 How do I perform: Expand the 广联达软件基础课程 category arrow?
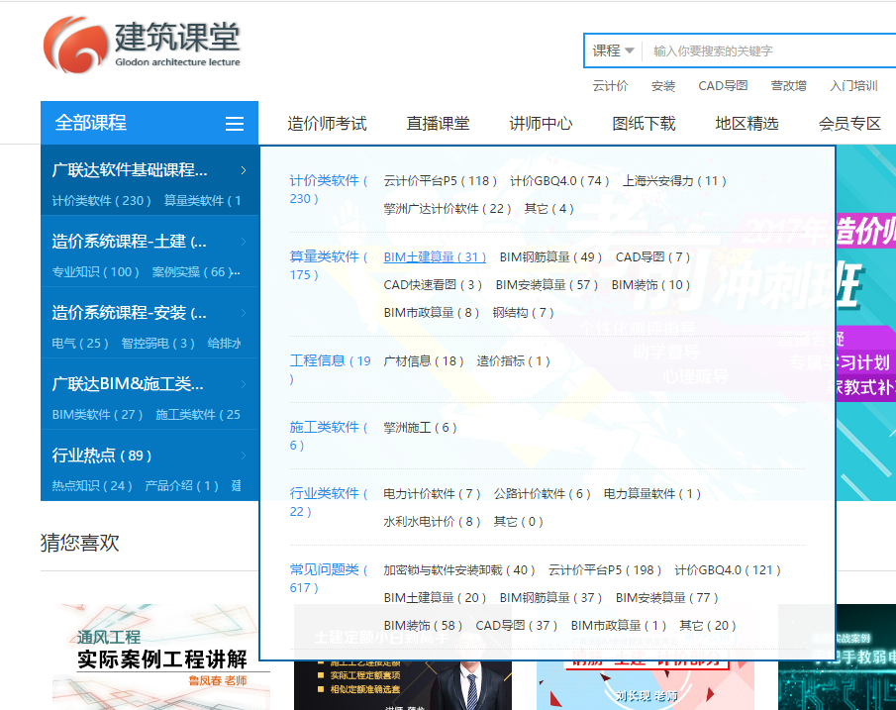point(244,170)
